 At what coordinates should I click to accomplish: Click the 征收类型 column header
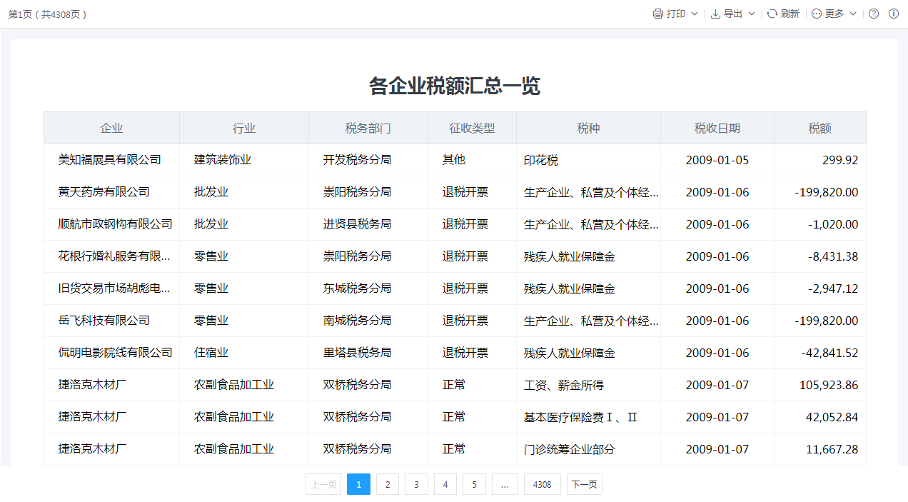coord(472,129)
